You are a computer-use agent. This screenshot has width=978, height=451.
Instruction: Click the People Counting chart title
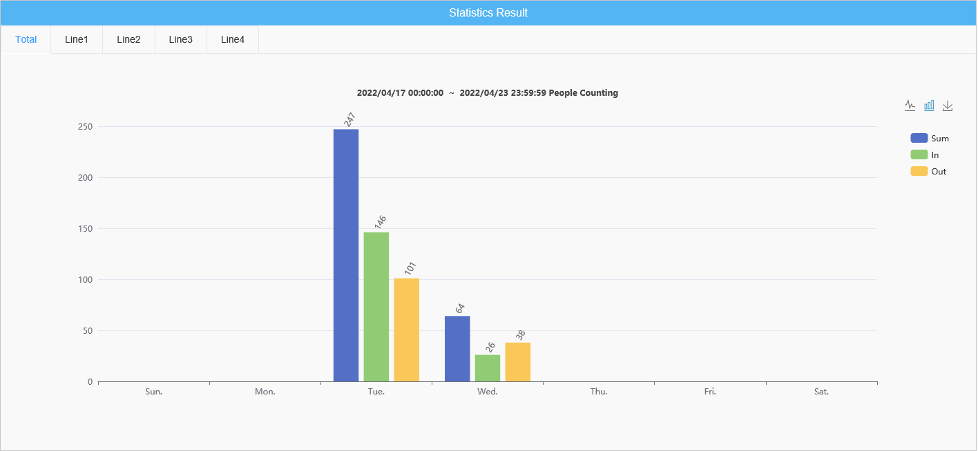click(x=488, y=93)
